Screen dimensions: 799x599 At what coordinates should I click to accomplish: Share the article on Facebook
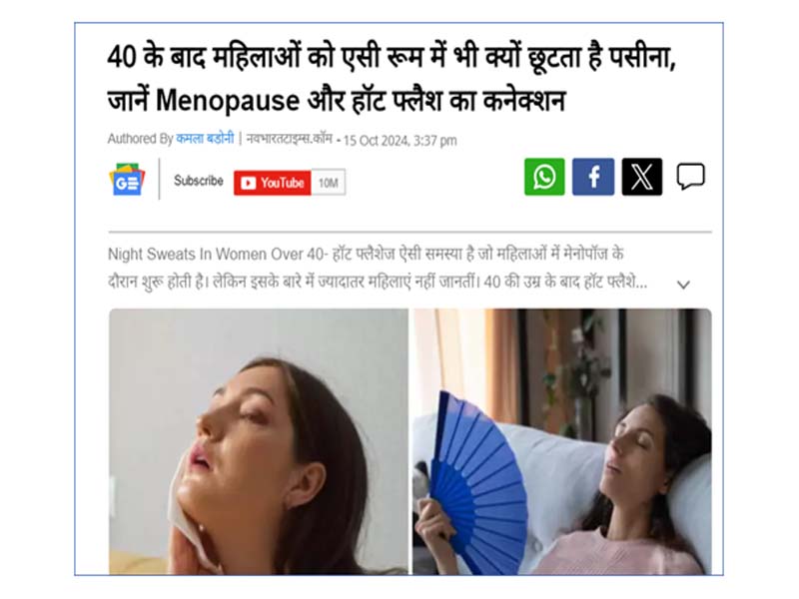593,177
